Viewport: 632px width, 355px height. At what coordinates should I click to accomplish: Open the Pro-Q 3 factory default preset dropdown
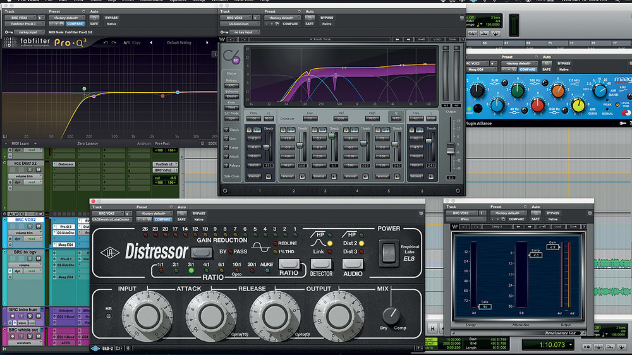[68, 17]
